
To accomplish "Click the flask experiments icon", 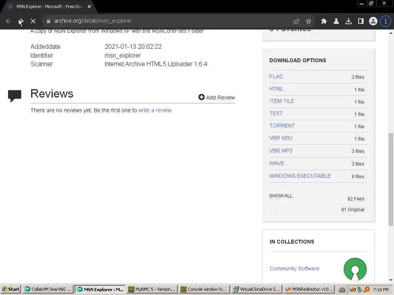I will [x=336, y=22].
